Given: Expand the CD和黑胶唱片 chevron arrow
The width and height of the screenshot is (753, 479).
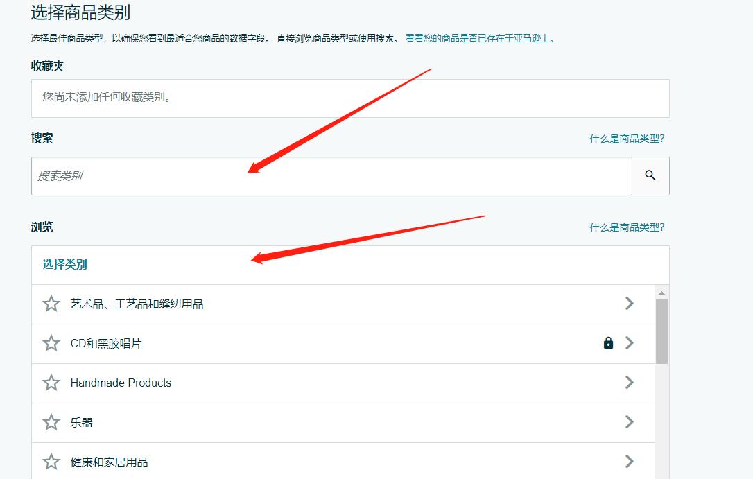Looking at the screenshot, I should pyautogui.click(x=630, y=343).
